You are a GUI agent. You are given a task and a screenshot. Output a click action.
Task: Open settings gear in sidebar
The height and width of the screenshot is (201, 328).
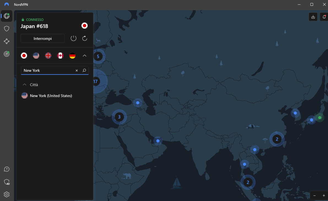(x=7, y=194)
